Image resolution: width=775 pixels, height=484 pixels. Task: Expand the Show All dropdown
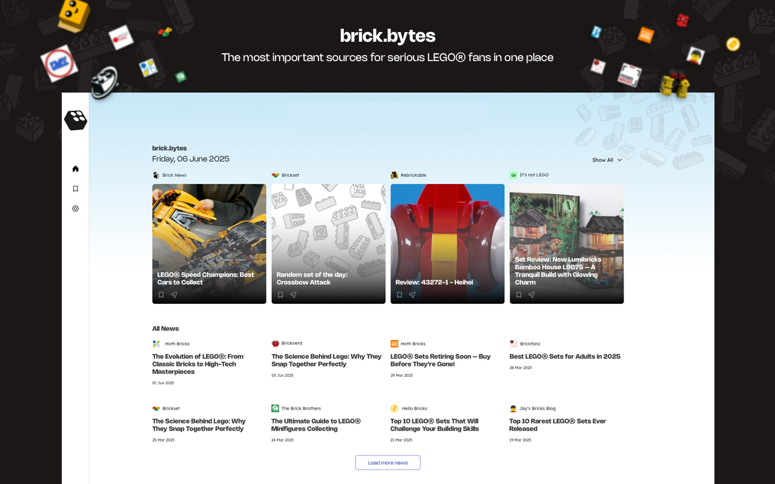coord(607,160)
